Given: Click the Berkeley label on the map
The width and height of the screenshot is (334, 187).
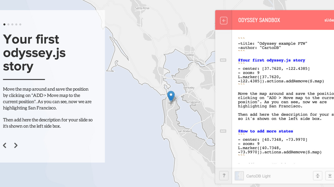Looking at the screenshot, I should pyautogui.click(x=189, y=88).
